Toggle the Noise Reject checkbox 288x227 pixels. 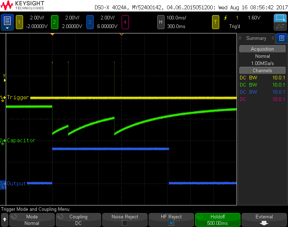tap(125, 223)
